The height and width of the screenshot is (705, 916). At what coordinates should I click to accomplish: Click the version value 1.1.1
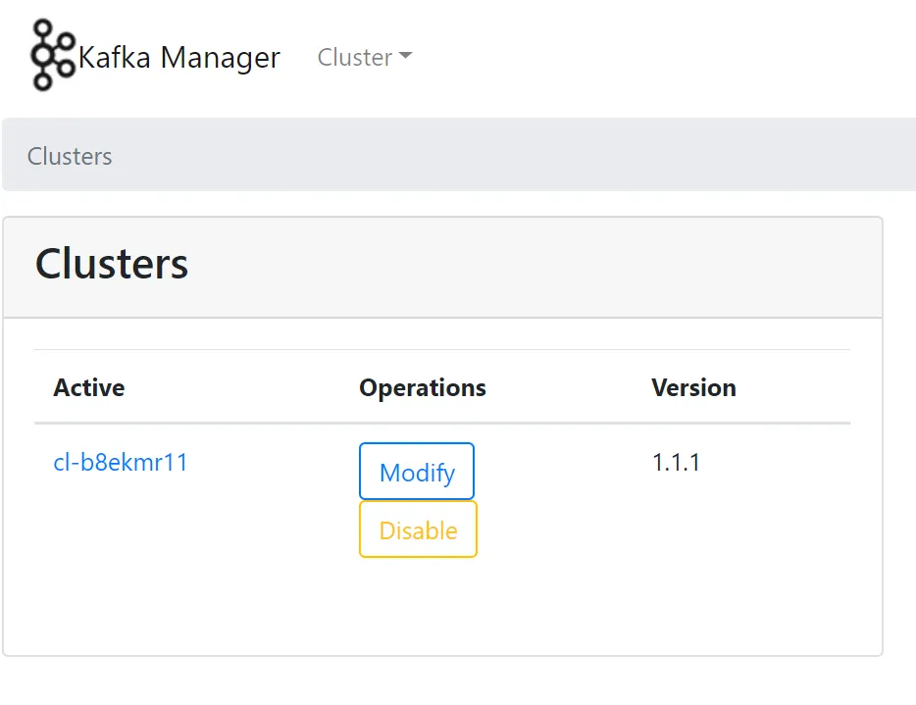click(677, 462)
